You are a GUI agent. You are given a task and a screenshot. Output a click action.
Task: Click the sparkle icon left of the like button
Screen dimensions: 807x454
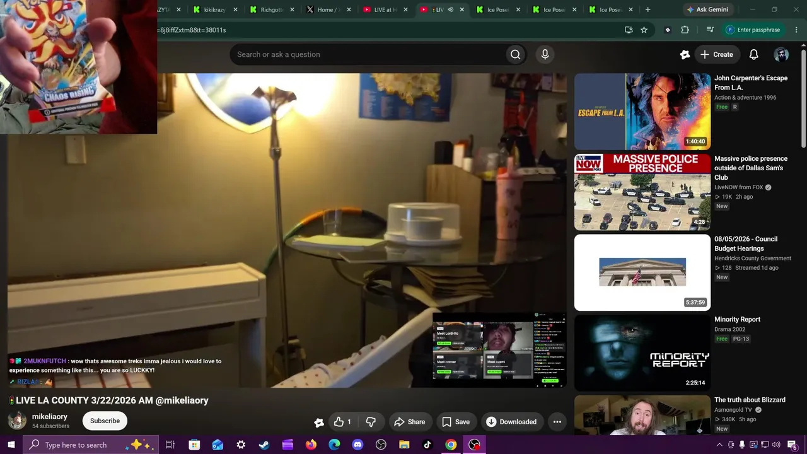click(319, 422)
